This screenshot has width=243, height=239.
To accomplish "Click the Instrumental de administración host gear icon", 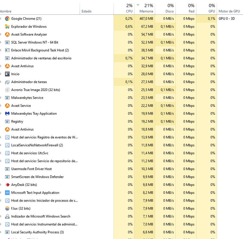I will coord(7,224).
